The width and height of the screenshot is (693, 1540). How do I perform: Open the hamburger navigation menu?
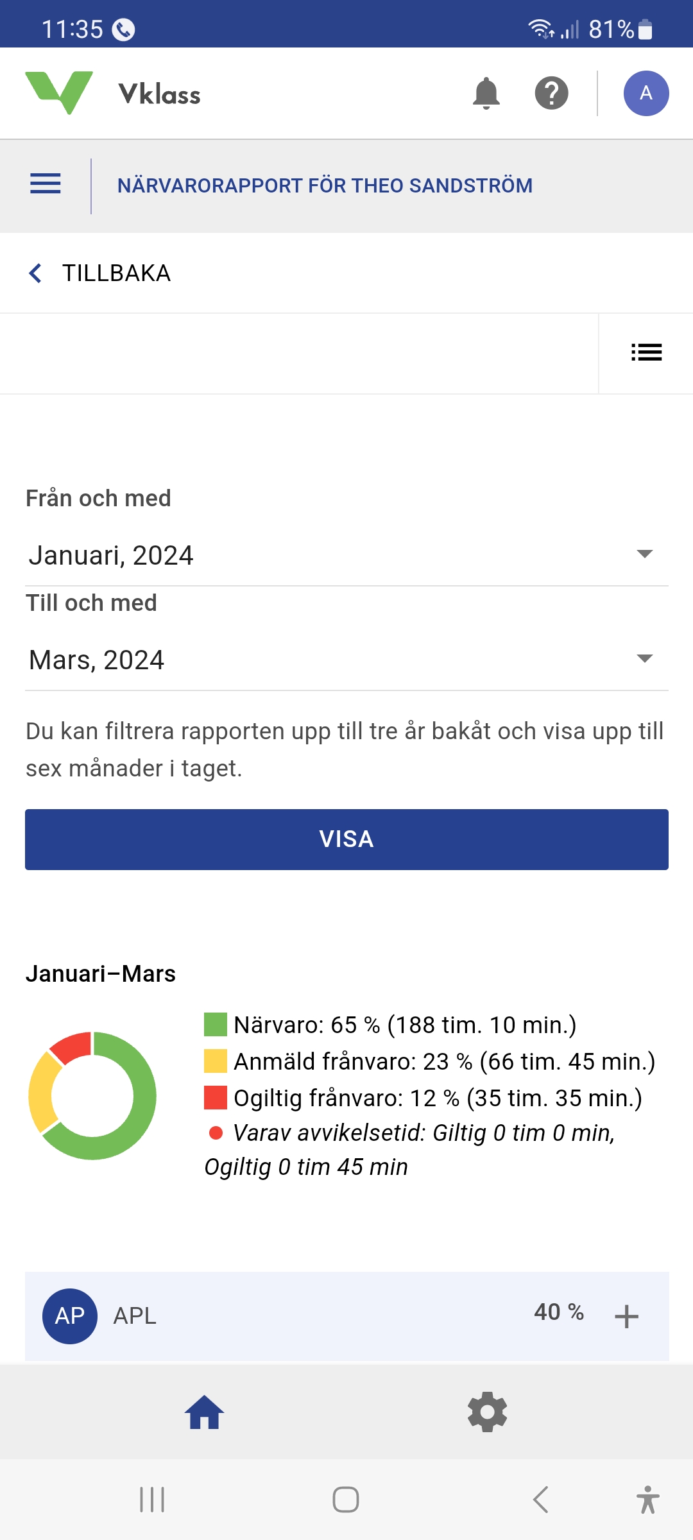[x=46, y=184]
